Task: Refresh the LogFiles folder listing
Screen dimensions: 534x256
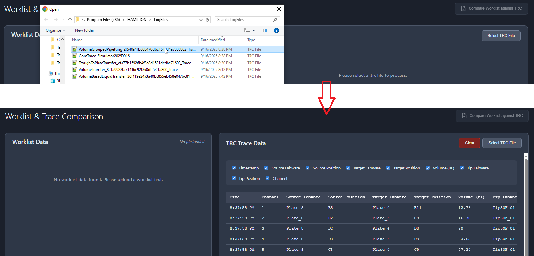Action: [x=208, y=20]
